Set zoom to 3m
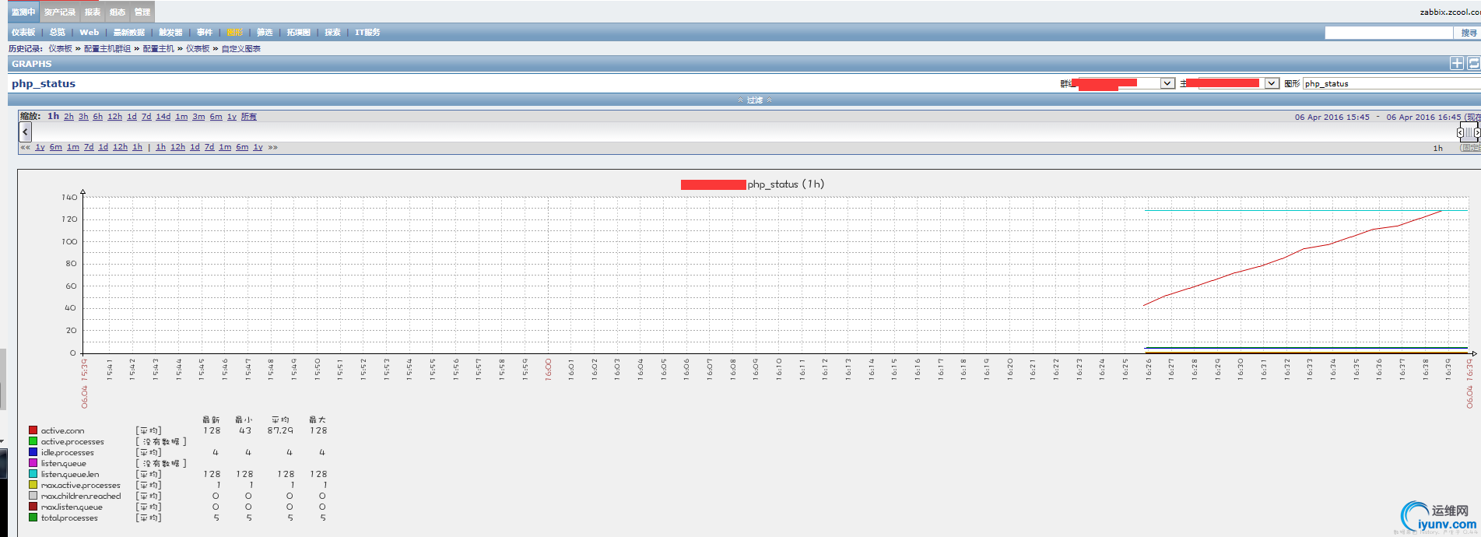Screen dimensions: 1481x537 coord(198,117)
